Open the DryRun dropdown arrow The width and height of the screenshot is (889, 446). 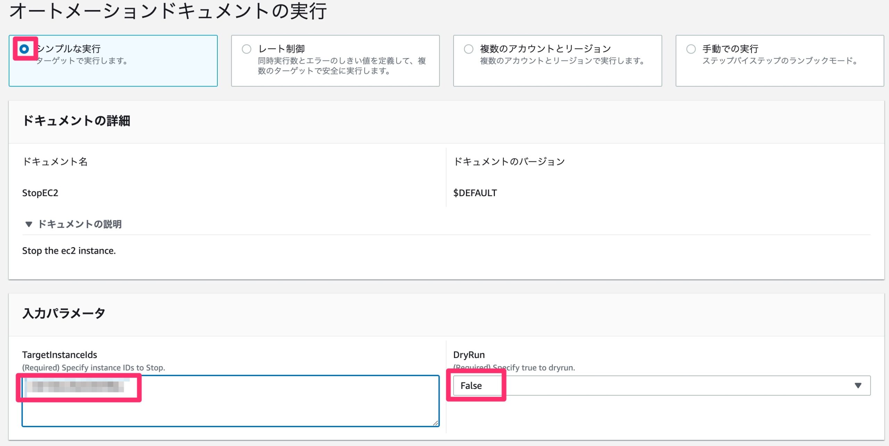pyautogui.click(x=858, y=386)
